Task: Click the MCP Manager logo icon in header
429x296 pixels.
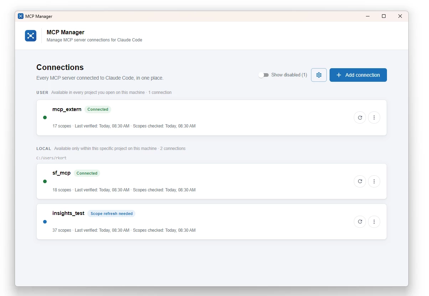Action: click(31, 36)
